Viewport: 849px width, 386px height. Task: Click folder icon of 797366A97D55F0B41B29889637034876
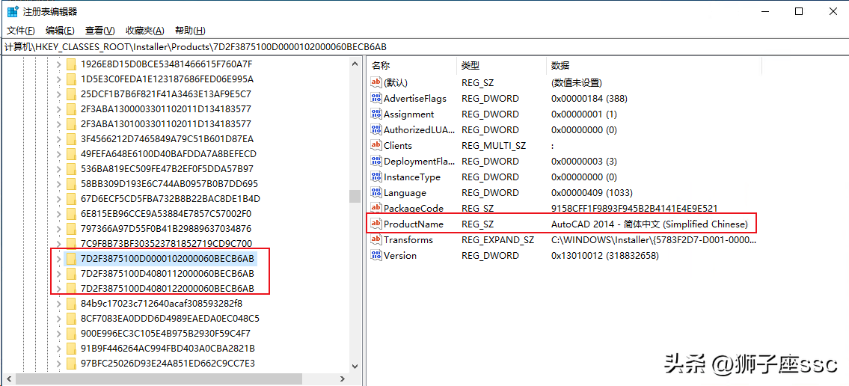(71, 228)
